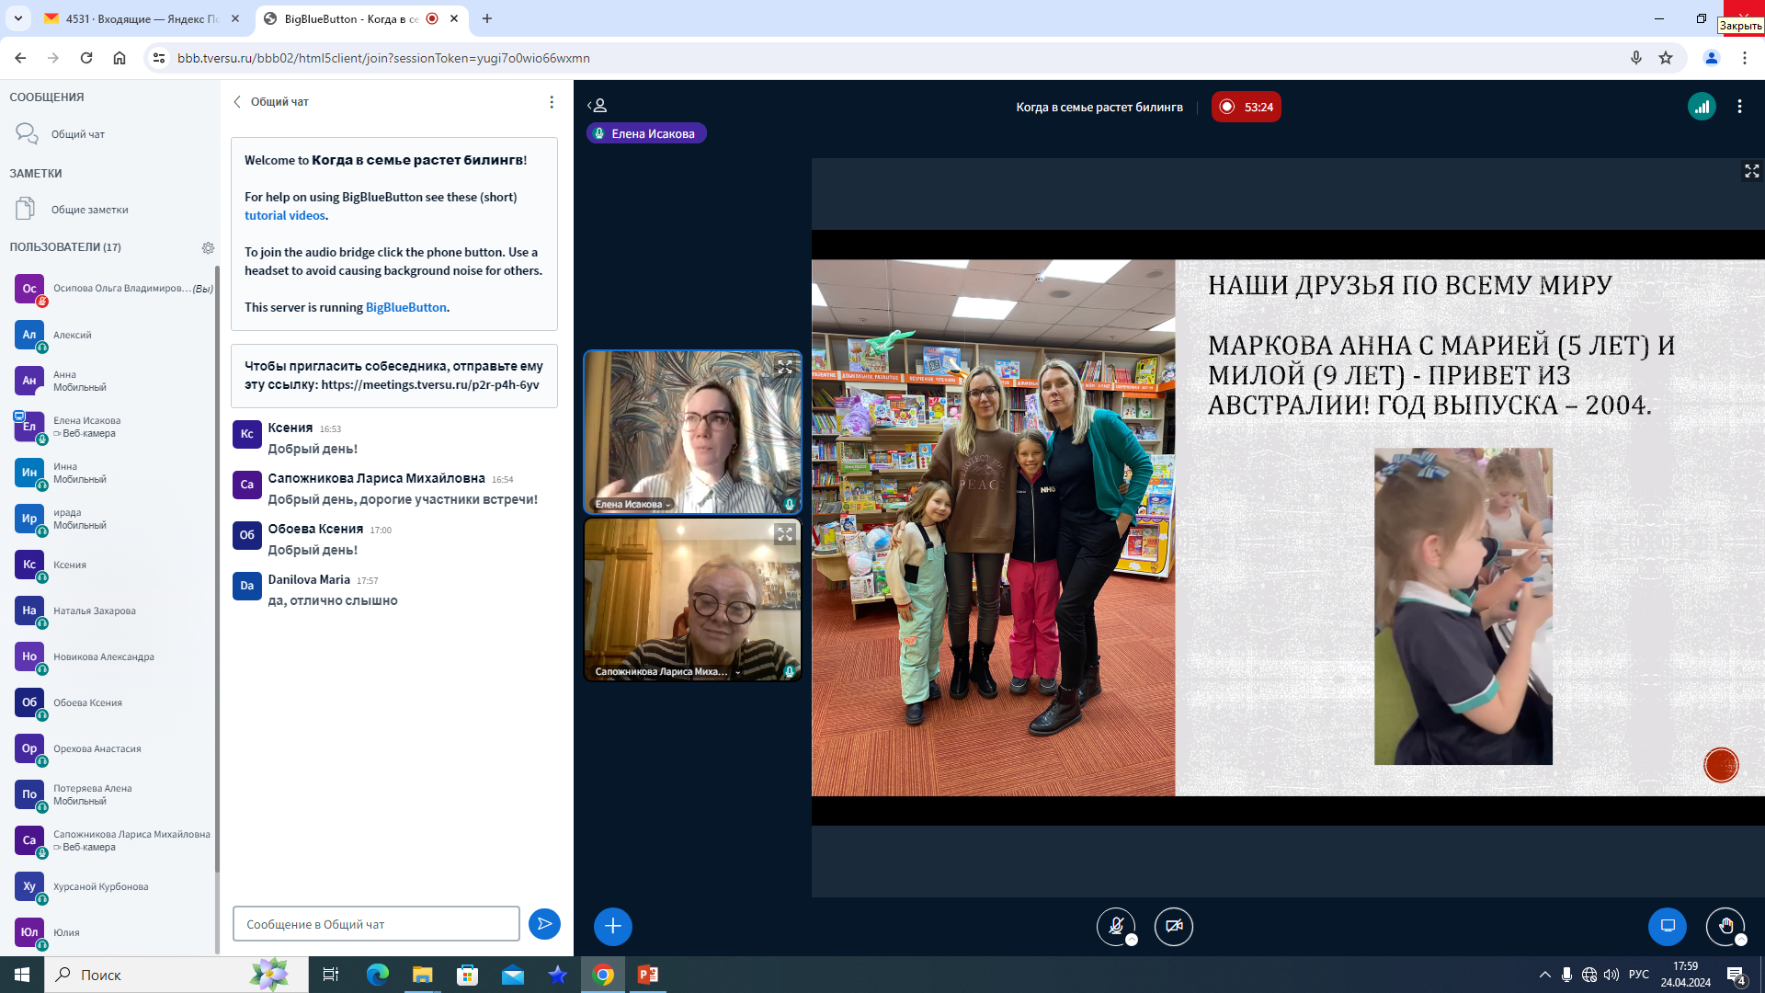Image resolution: width=1765 pixels, height=993 pixels.
Task: Send the chat message with the paper plane button
Action: coord(544,924)
